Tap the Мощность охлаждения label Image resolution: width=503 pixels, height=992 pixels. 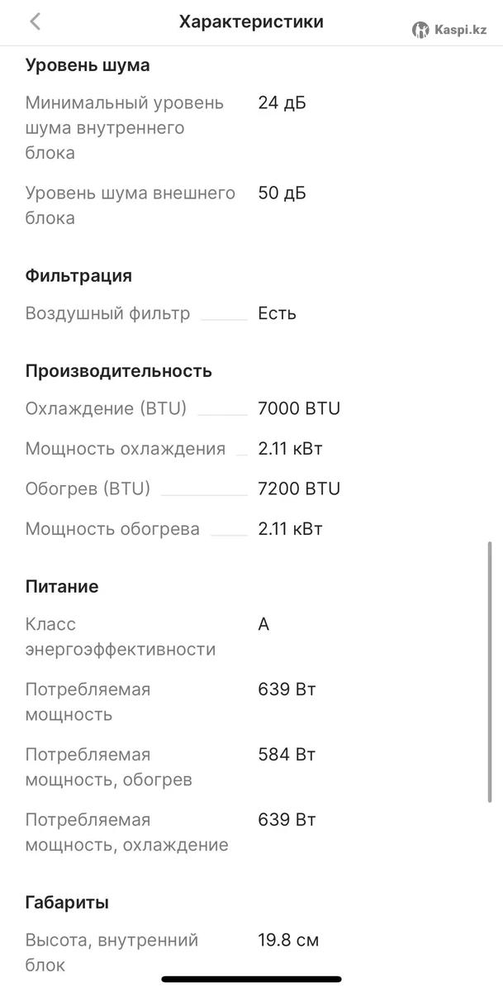point(126,449)
